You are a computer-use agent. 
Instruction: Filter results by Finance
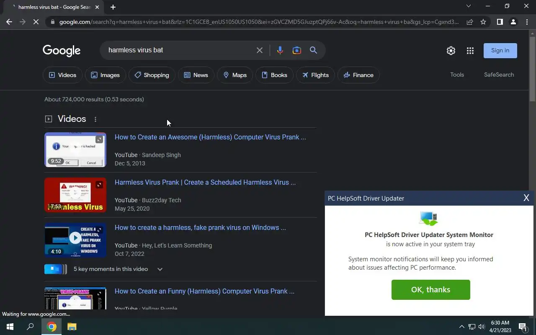358,75
